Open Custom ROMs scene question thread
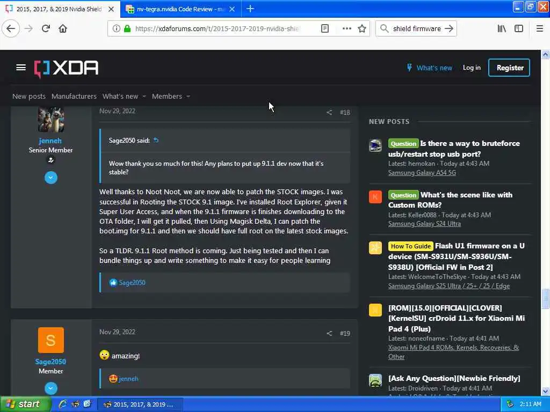Viewport: 550px width, 412px height. 451,200
